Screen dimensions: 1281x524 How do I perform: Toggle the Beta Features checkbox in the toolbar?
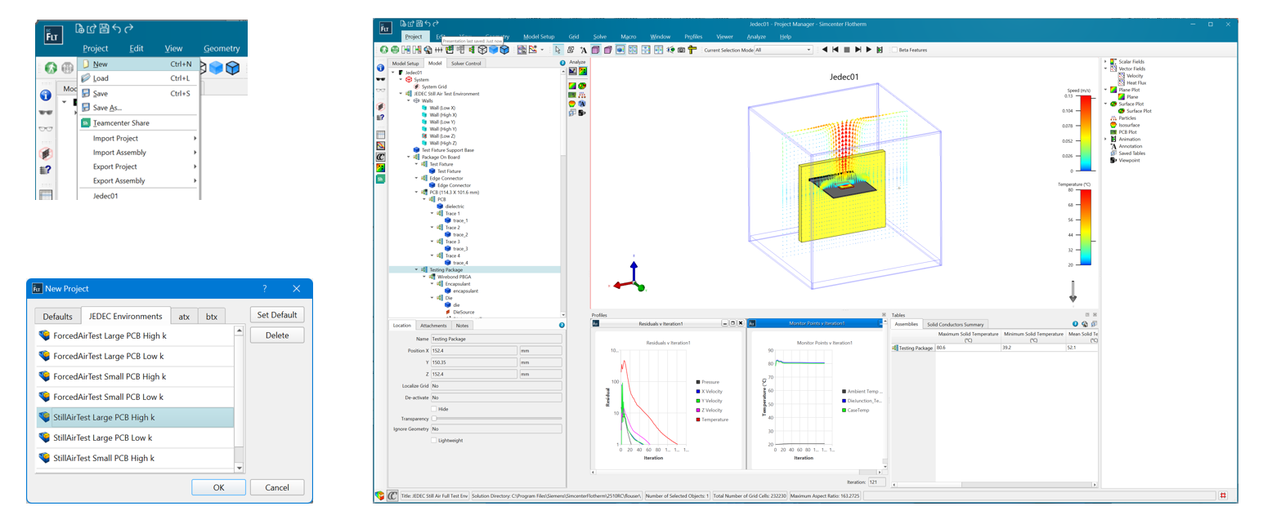893,50
